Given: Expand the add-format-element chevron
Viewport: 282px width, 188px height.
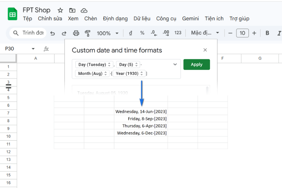Looking at the screenshot, I should click(x=175, y=64).
